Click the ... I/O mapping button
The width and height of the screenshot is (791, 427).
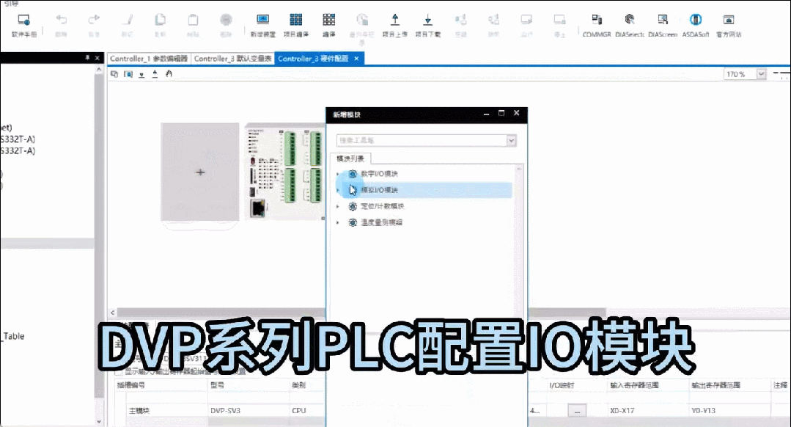pos(578,412)
